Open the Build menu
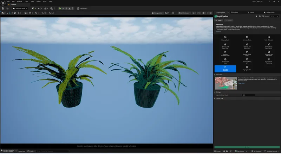Viewport: 281px width, 154px height. (x=32, y=1)
